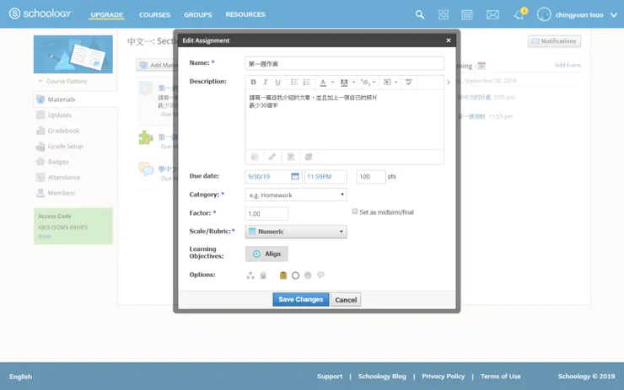Attach a link below description

(272, 157)
